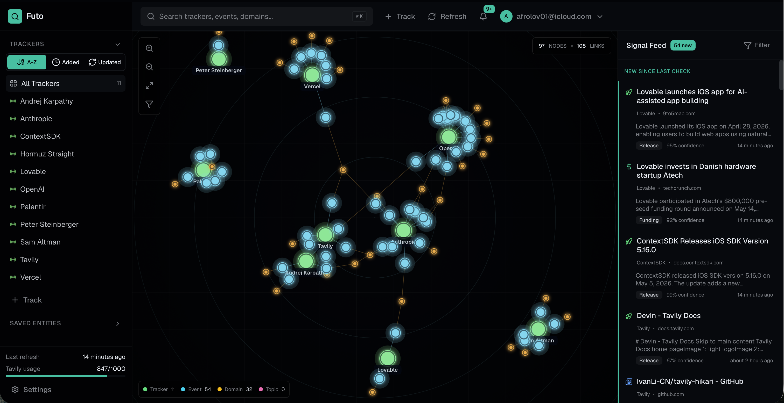Select Lovable tracker in sidebar
This screenshot has width=784, height=403.
(65, 171)
